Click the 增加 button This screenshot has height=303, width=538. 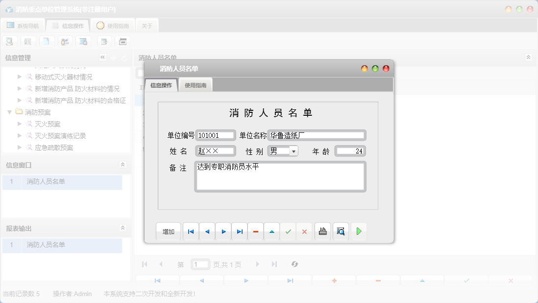(169, 231)
